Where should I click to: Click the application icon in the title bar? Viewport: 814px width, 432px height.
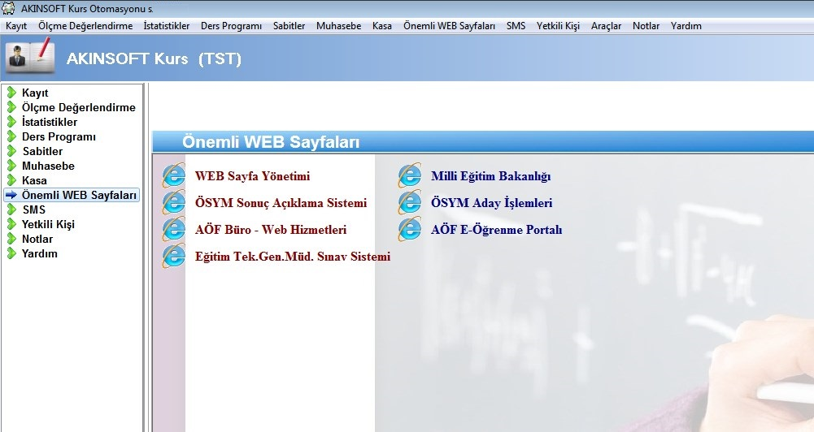[x=8, y=8]
